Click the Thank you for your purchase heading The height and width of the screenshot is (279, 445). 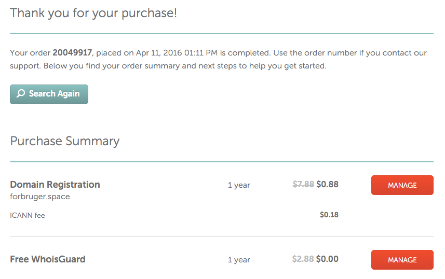pos(93,13)
